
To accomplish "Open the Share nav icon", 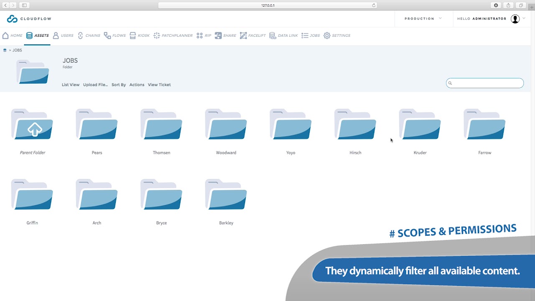I will point(218,36).
